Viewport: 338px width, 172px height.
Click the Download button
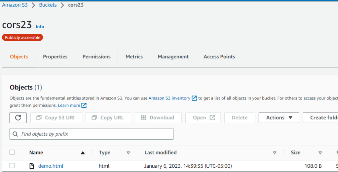[x=158, y=118]
